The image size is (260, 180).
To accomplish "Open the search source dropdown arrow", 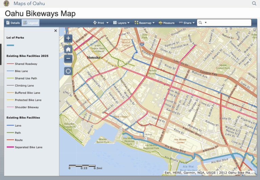I will 205,23.
